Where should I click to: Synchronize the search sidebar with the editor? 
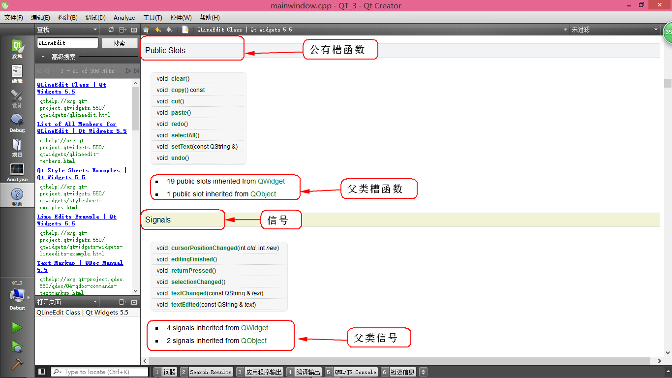point(111,30)
